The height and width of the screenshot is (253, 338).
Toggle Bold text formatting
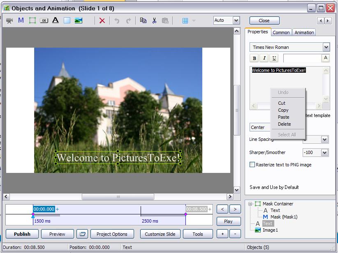[x=255, y=58]
